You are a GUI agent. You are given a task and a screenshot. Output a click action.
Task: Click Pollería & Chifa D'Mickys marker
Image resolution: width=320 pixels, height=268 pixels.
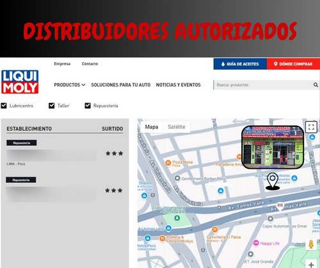click(x=162, y=238)
